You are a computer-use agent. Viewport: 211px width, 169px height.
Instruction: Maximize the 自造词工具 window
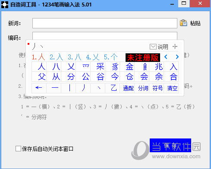184,3
